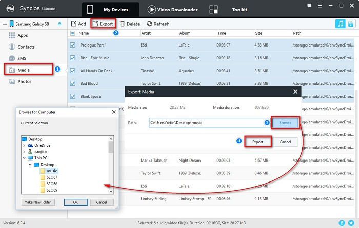359x228 pixels.
Task: Click the Video Downloader play icon
Action: 151,10
